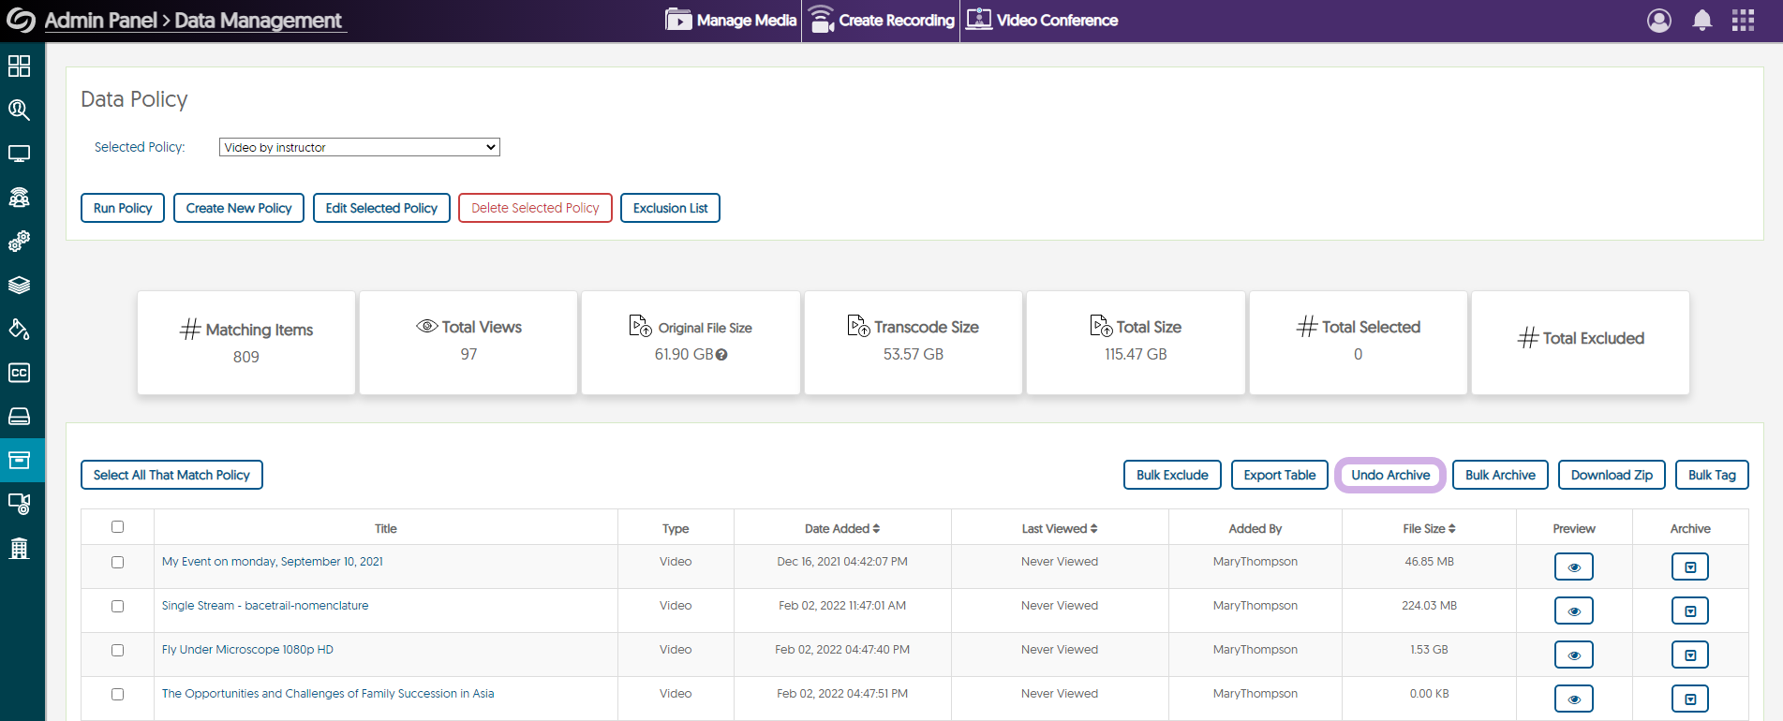Click Edit Selected Policy button
Screen dimensions: 1783x721
pos(381,208)
